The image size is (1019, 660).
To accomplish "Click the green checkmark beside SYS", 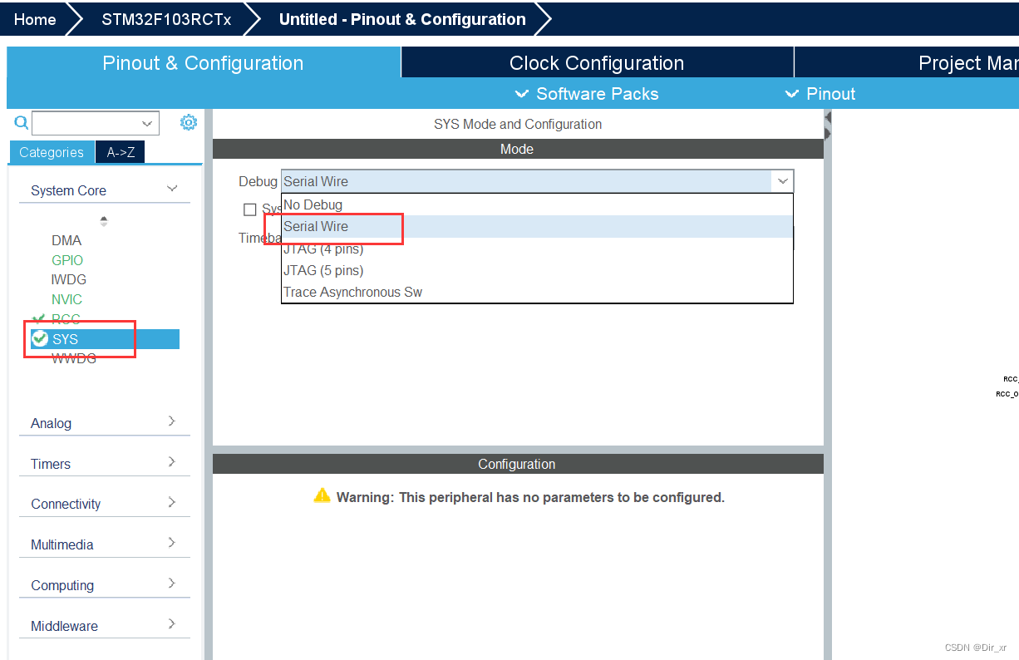I will tap(39, 338).
